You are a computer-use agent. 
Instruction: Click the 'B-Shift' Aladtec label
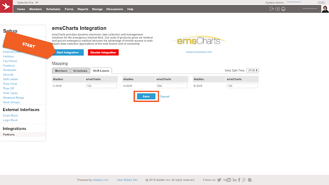click(198, 86)
